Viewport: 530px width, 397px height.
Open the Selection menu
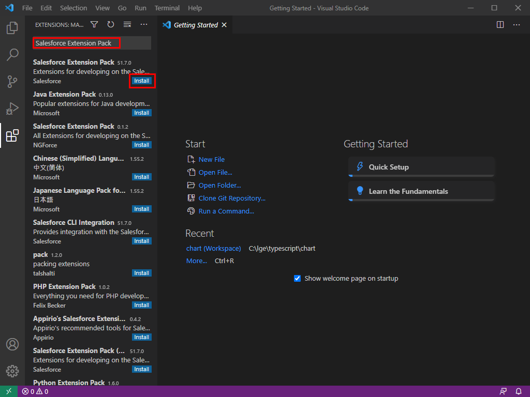[x=73, y=8]
